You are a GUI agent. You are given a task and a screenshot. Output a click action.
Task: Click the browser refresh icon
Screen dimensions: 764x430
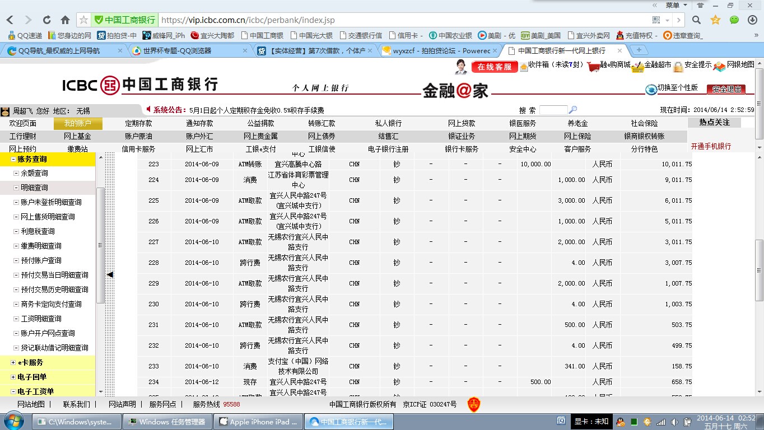tap(47, 20)
